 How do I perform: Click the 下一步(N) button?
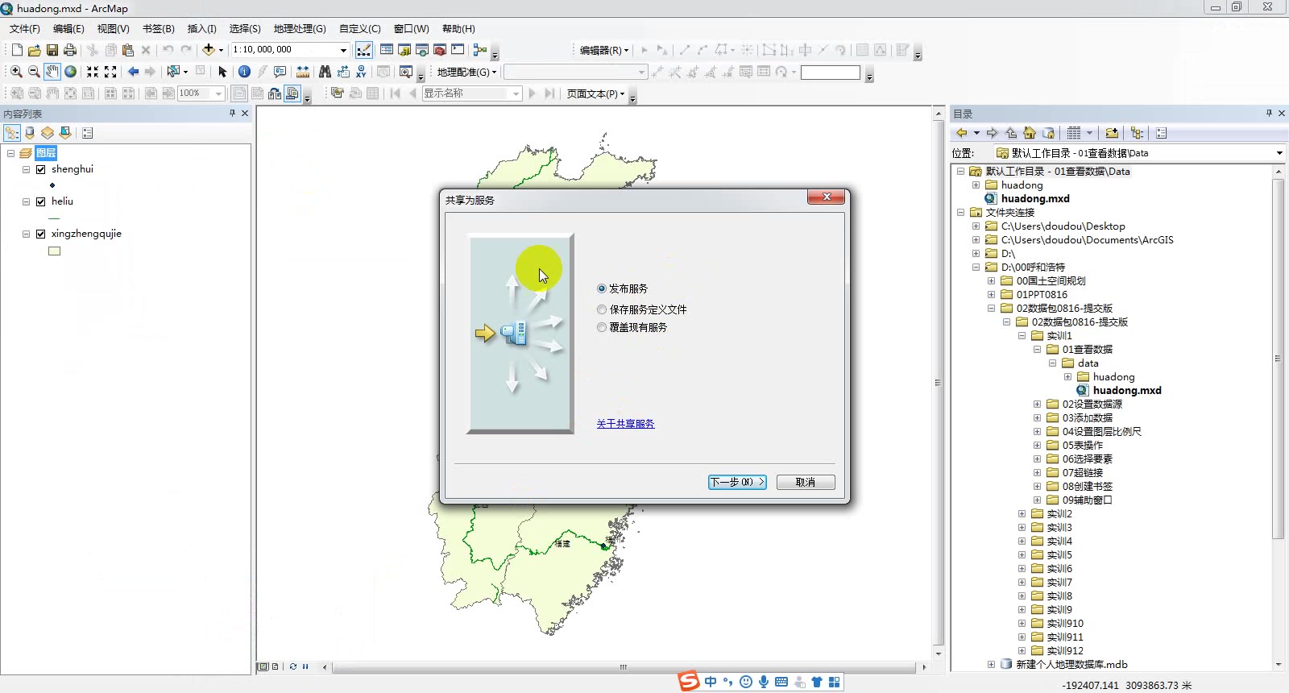pos(737,482)
